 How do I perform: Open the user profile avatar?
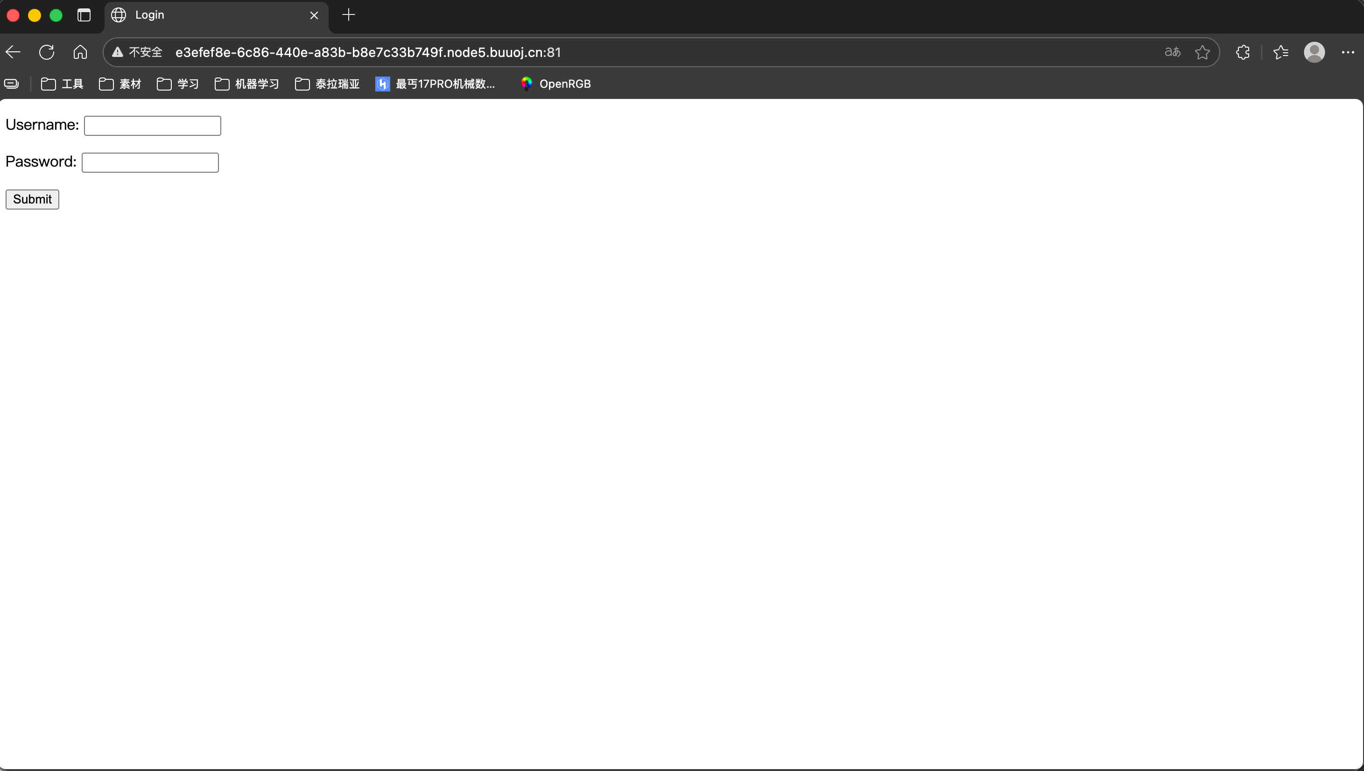click(1314, 52)
